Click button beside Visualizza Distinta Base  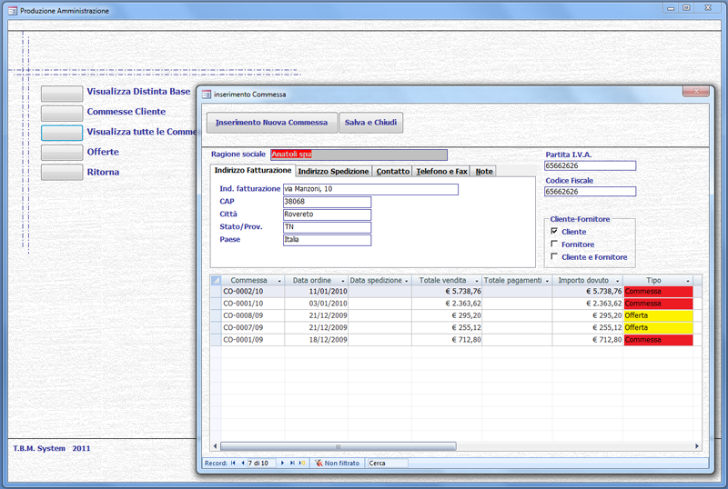(62, 94)
